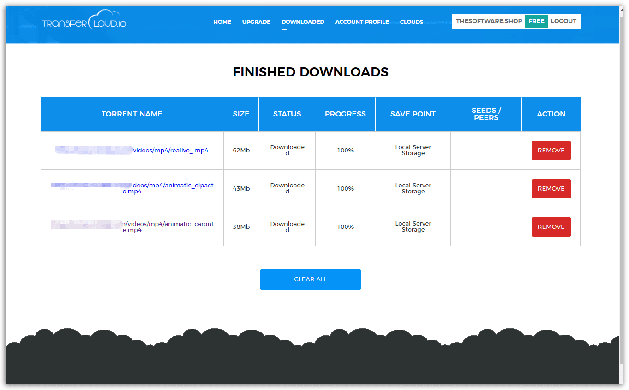
Task: Click the Downloaded status in animatic_caronte row
Action: coord(287,227)
